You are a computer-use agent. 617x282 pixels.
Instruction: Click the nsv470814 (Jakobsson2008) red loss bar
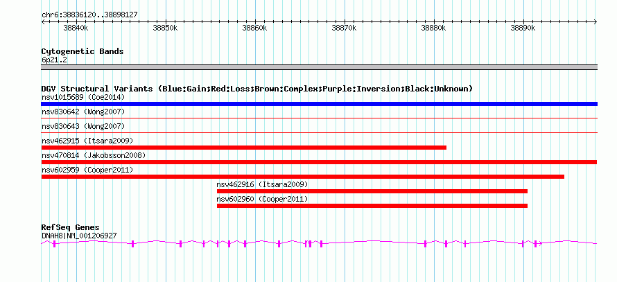[x=319, y=162]
